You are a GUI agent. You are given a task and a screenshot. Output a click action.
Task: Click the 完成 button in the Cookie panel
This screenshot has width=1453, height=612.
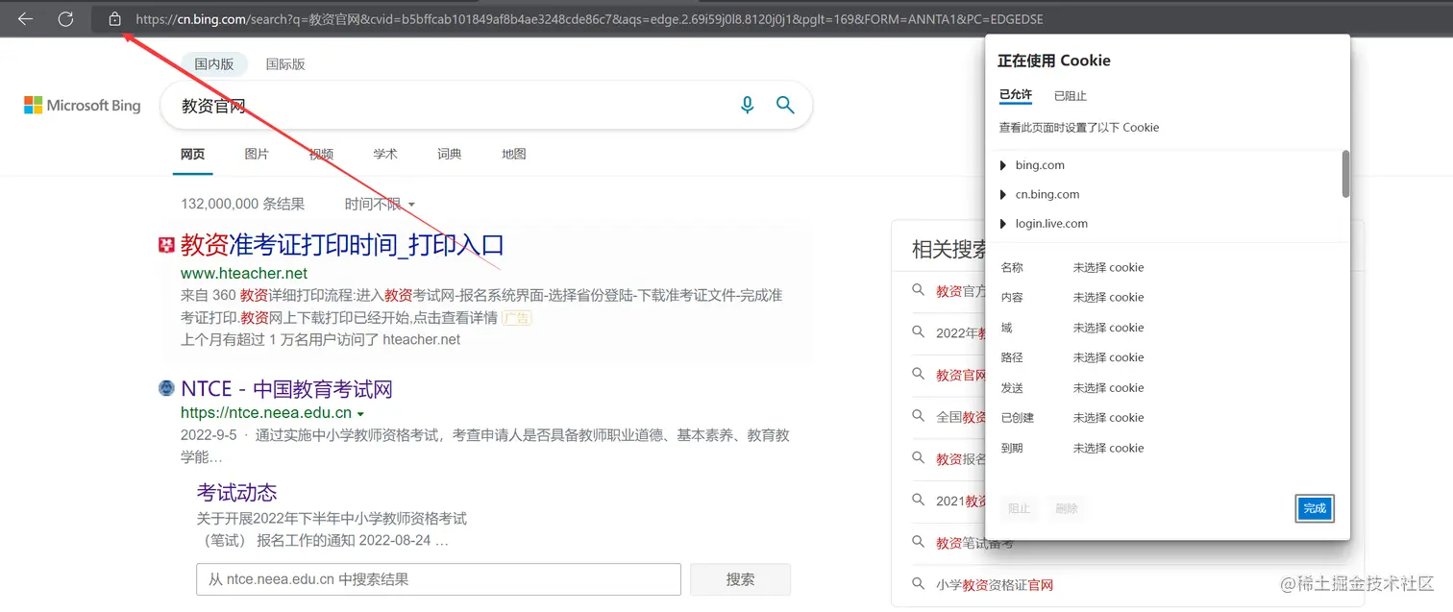[1314, 508]
